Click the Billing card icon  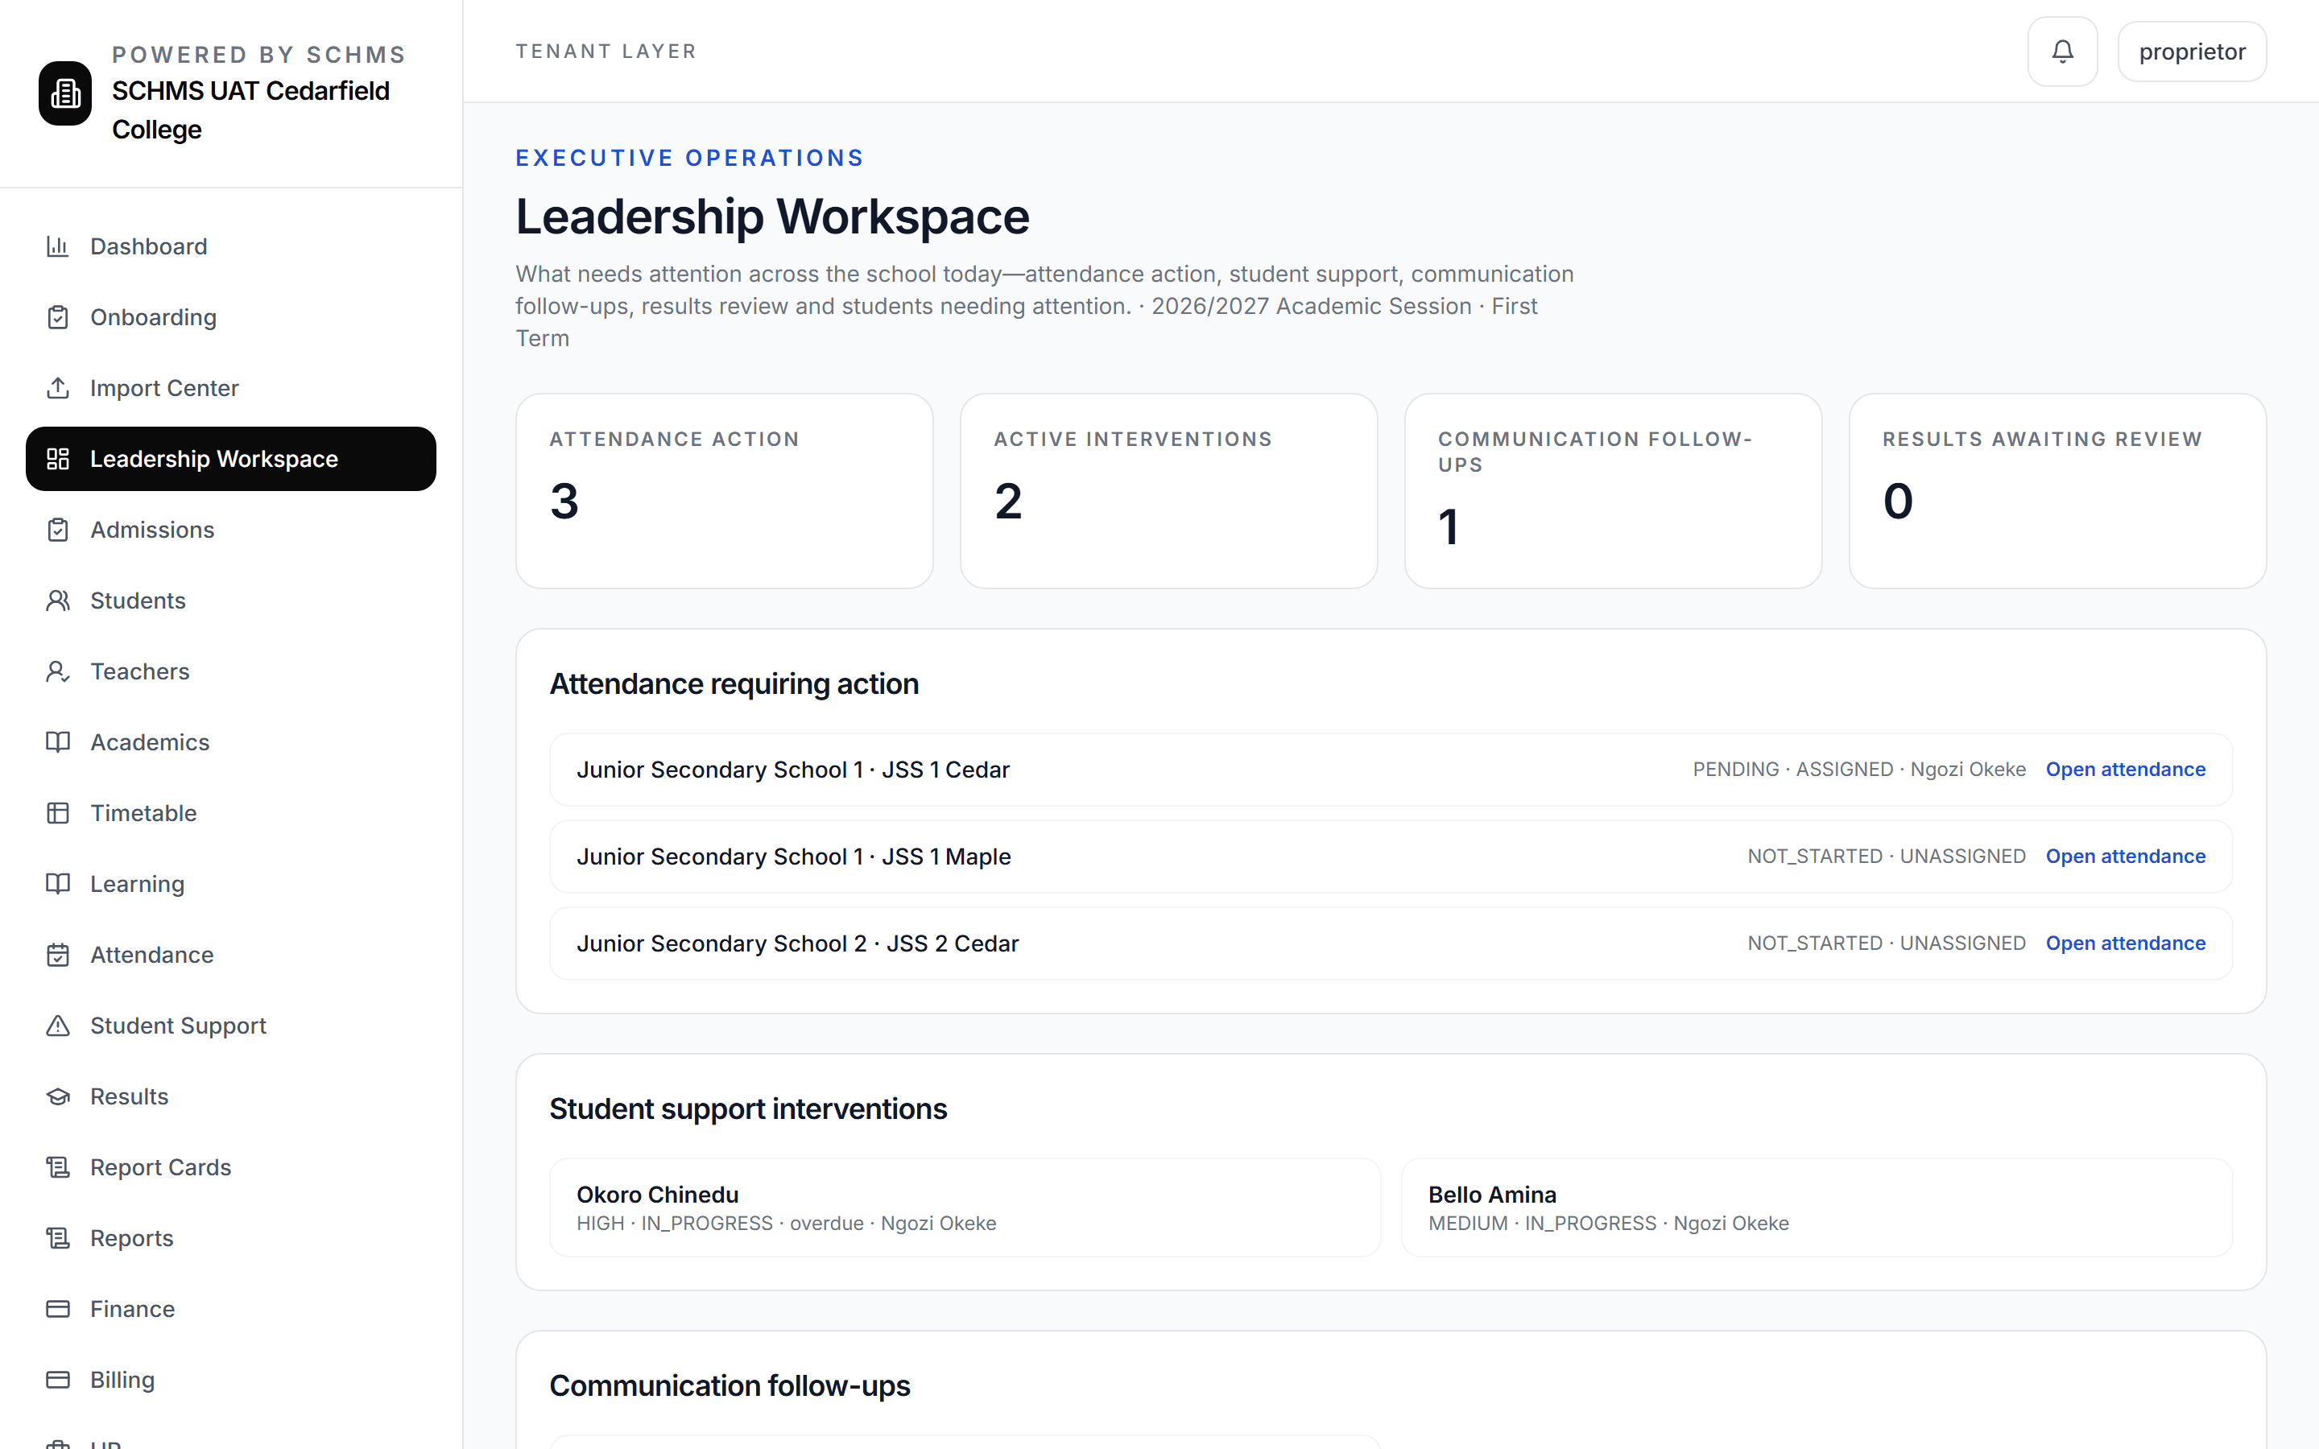click(x=57, y=1381)
